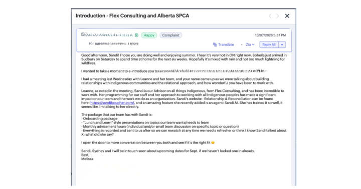Click the green sender status icon

136,35
